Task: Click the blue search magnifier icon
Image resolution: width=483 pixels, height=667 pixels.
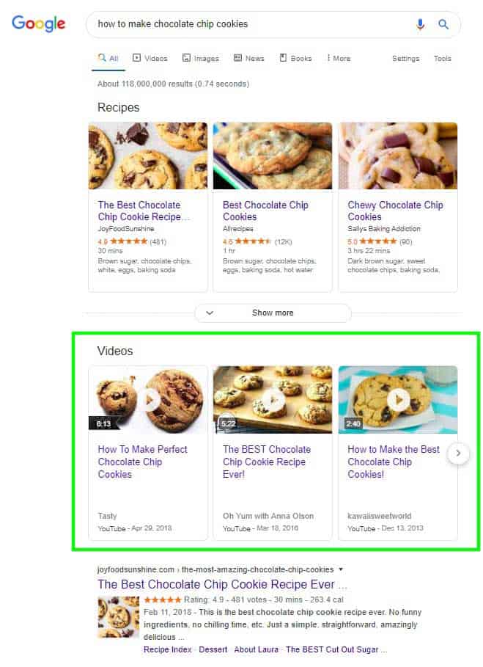Action: pyautogui.click(x=443, y=24)
